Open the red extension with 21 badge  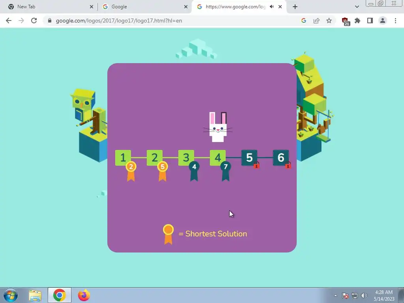pos(345,21)
